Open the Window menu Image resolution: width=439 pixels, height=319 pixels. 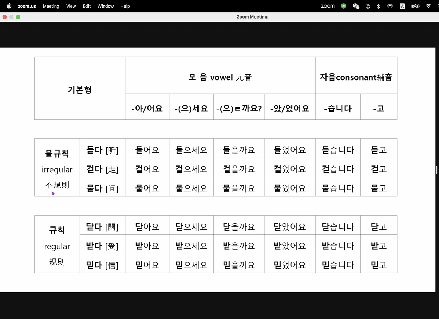[105, 6]
